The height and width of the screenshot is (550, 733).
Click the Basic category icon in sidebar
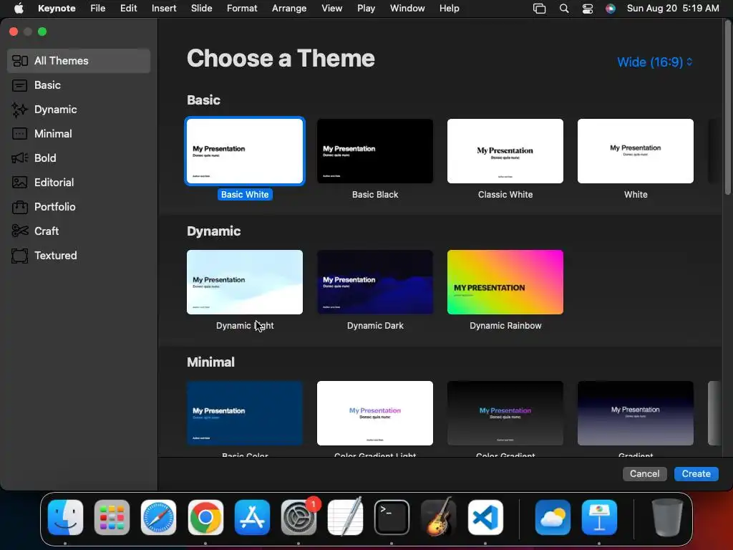(19, 85)
